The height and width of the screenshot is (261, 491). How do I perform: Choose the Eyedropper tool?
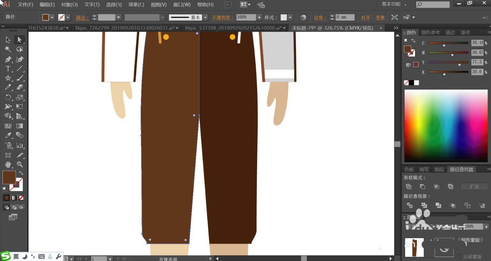(x=8, y=135)
